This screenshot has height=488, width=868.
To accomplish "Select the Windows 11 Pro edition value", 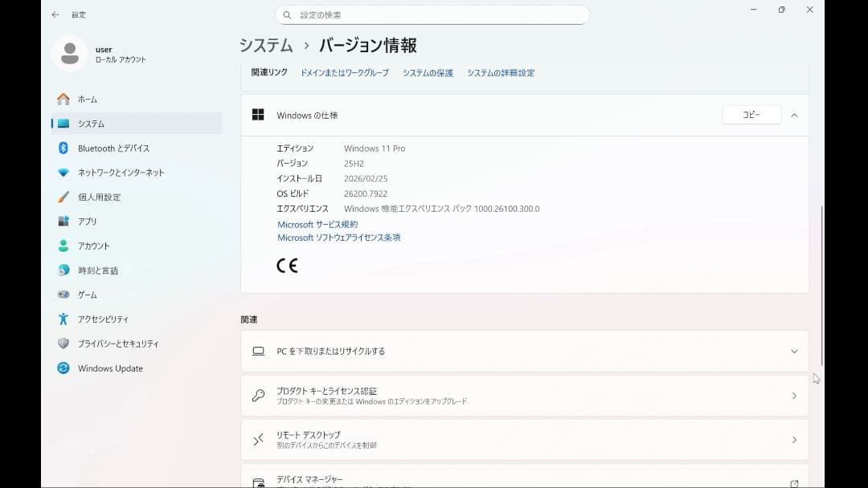I will 375,148.
